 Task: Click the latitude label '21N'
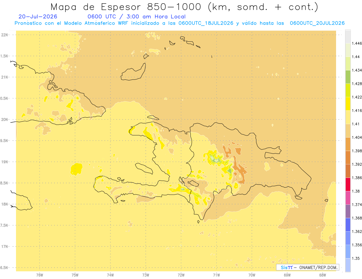(x=5, y=77)
